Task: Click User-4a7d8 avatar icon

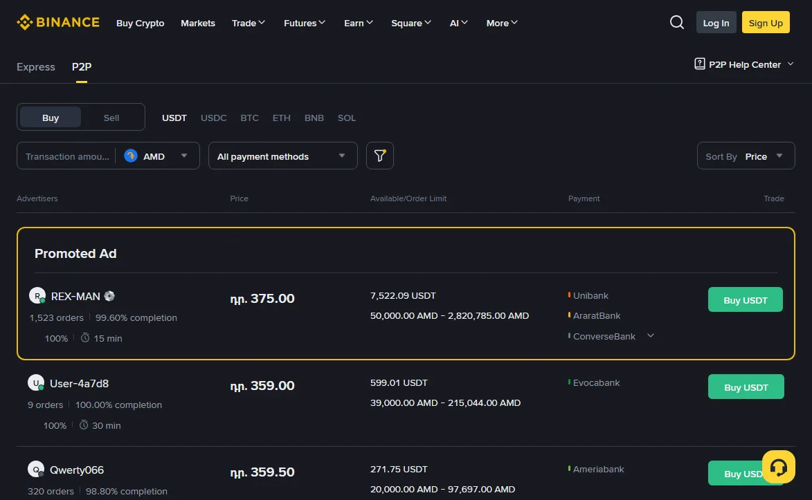Action: point(36,383)
